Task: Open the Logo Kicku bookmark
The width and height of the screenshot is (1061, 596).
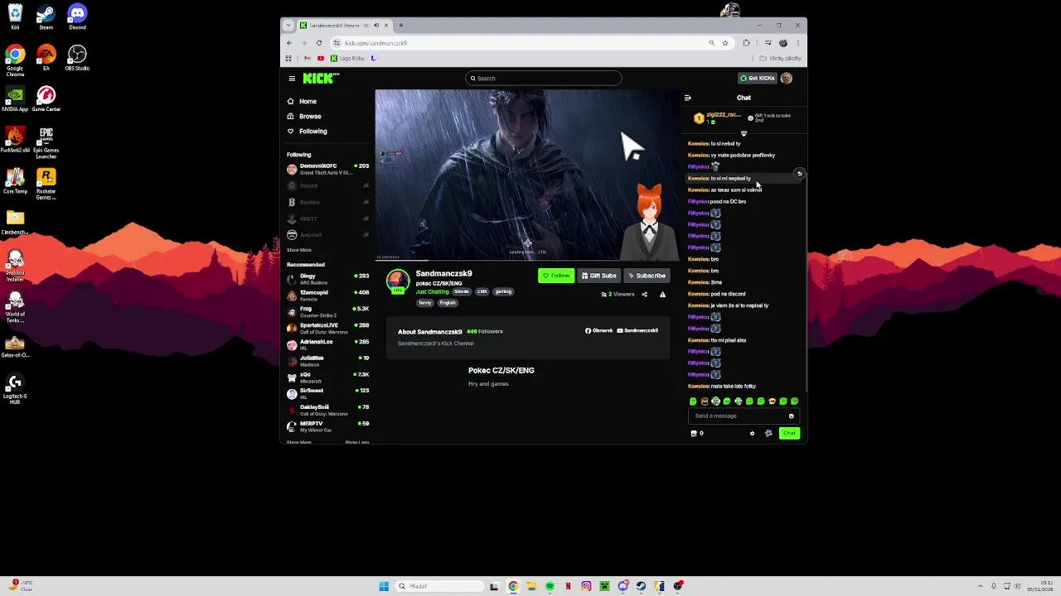Action: click(x=347, y=59)
